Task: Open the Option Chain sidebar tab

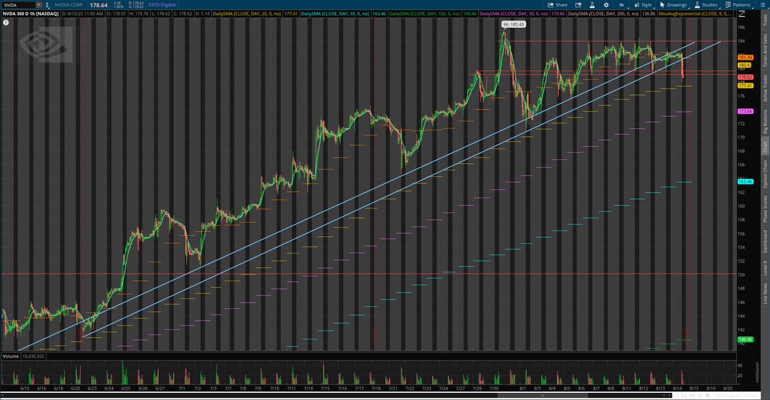Action: (764, 175)
